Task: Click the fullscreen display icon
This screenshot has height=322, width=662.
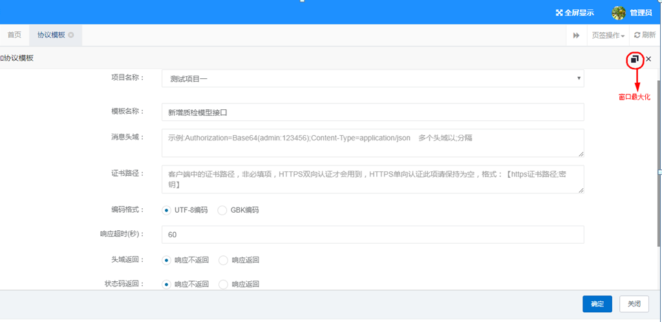Action: pos(559,13)
